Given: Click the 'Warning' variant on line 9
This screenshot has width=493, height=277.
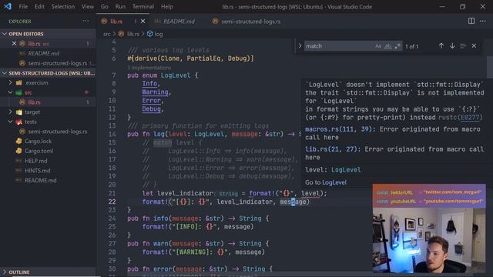Looking at the screenshot, I should 155,92.
